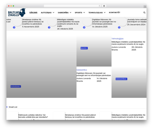Viewport: 153px width, 129px height.
Task: Open Small List article Elektroauto uzlādes nākotne
Action: pyautogui.click(x=33, y=116)
